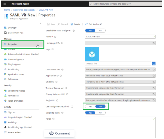Show info tooltip for Visible to users
This screenshot has width=164, height=139.
click(63, 113)
